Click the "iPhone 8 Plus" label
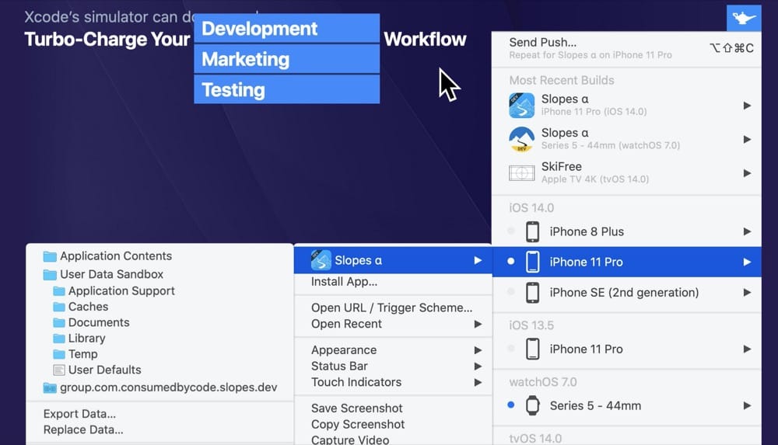The image size is (778, 445). (x=587, y=231)
